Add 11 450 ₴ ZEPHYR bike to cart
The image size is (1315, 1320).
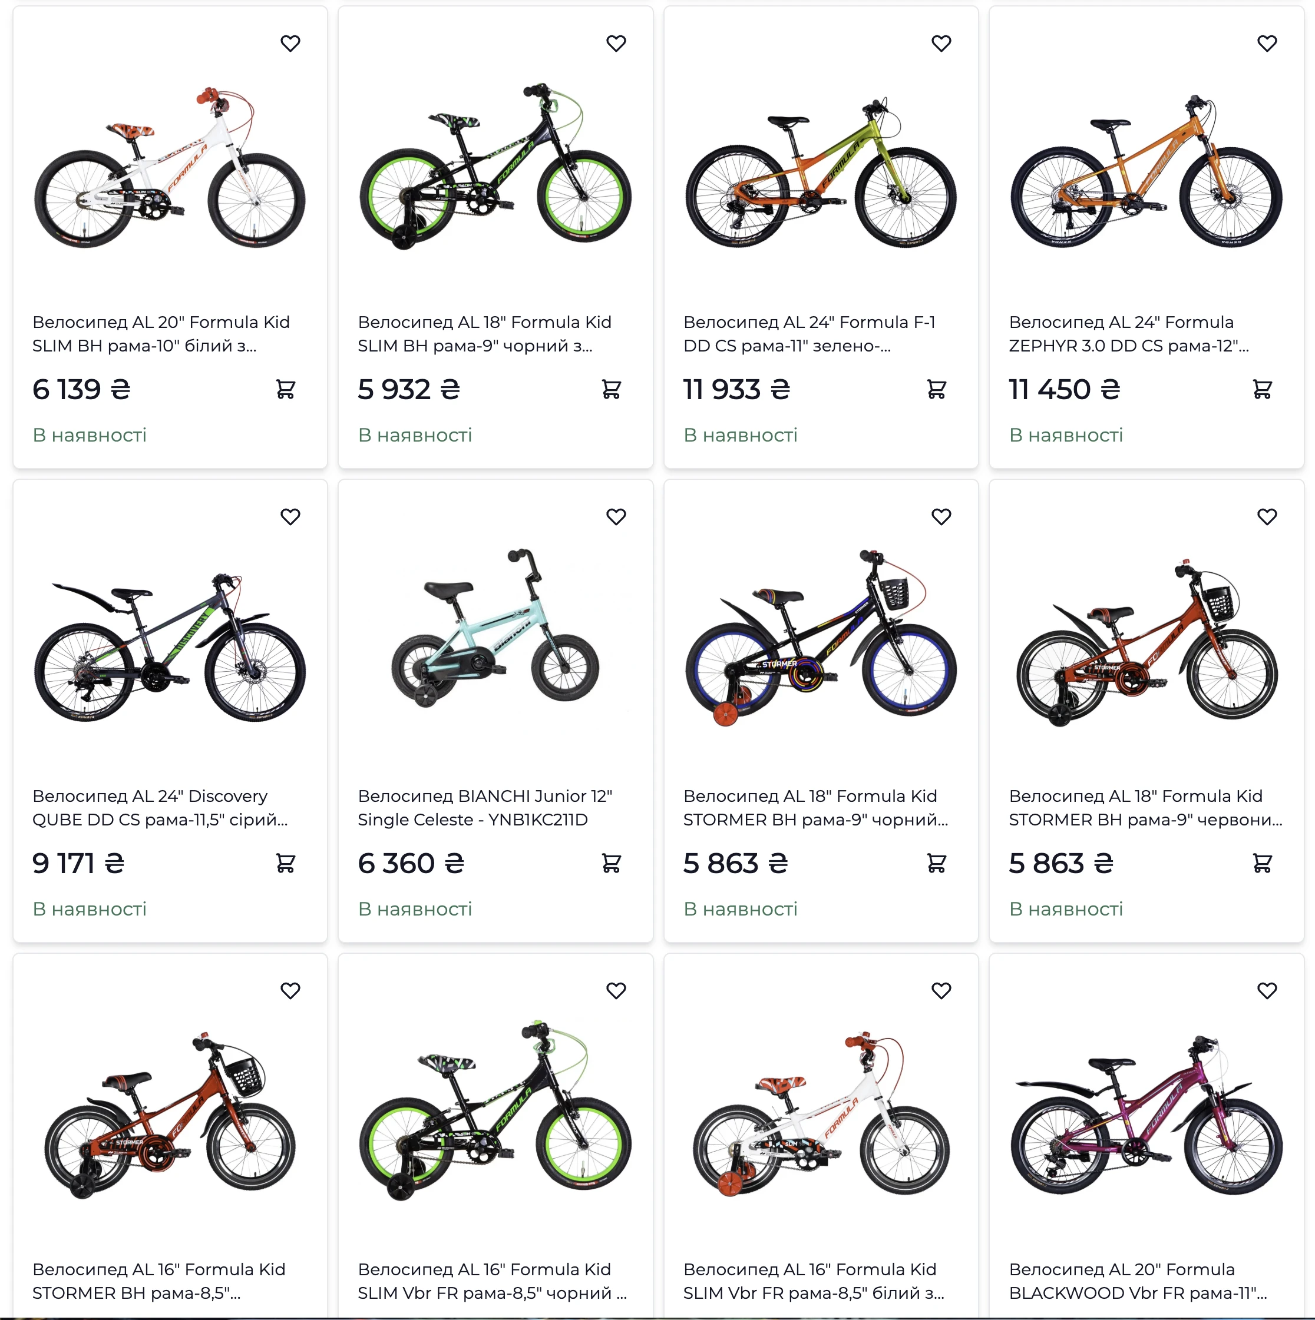click(1261, 389)
